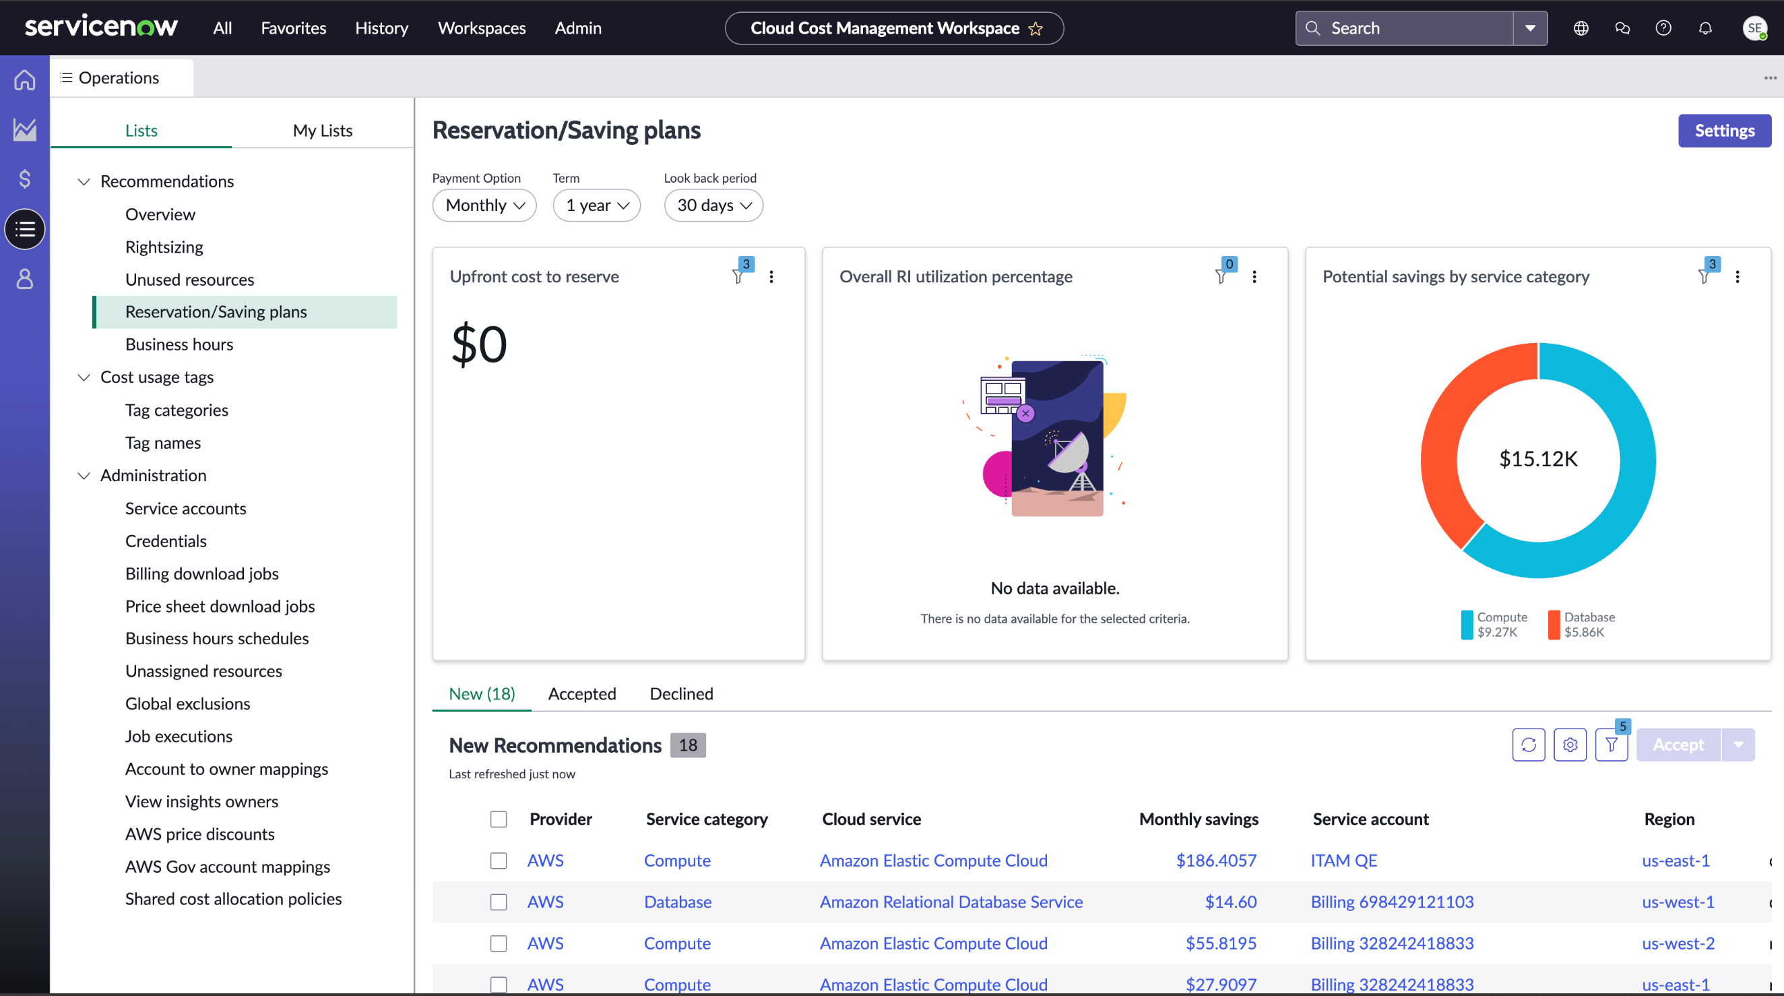The image size is (1784, 996).
Task: Click the Accept button
Action: pos(1678,745)
